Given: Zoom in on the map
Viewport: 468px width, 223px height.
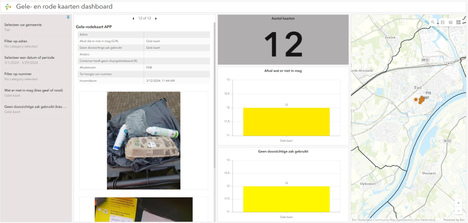Looking at the screenshot, I should (x=458, y=203).
